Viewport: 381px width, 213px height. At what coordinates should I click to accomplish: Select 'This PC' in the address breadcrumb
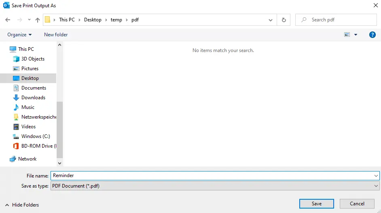[67, 20]
